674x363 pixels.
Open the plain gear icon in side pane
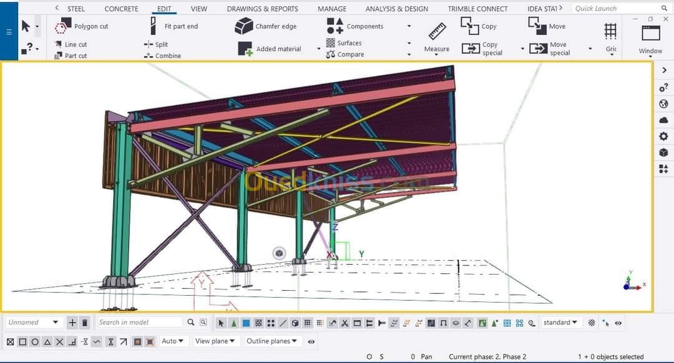click(x=663, y=136)
